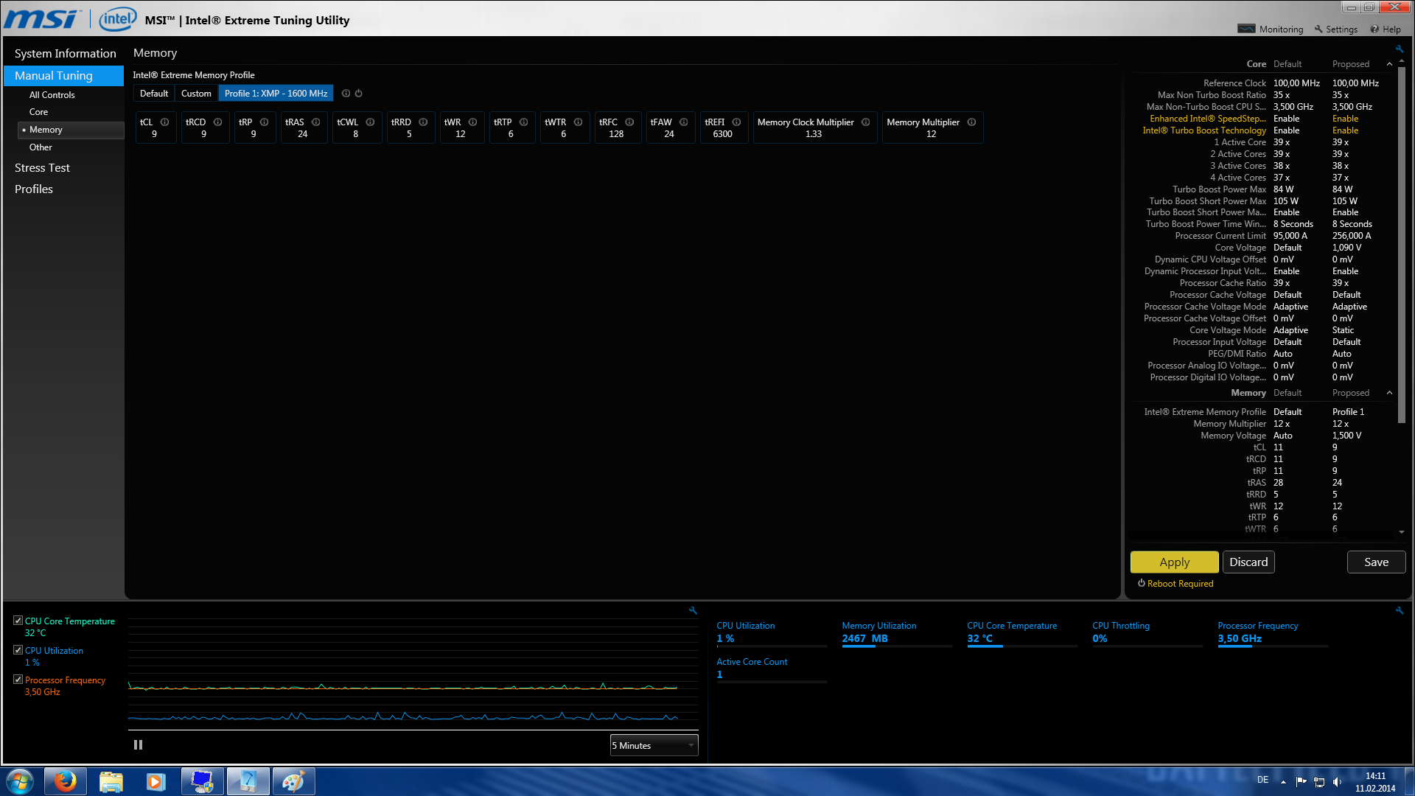
Task: Click power icon beside XMP profile tabs
Action: [359, 94]
